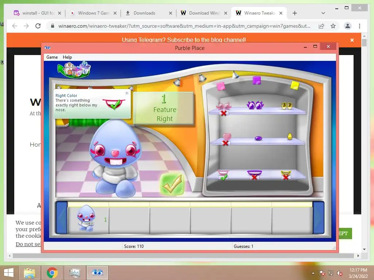Click the browser vertical scrollbar thumb
Viewport: 374px width, 280px height.
(364, 43)
